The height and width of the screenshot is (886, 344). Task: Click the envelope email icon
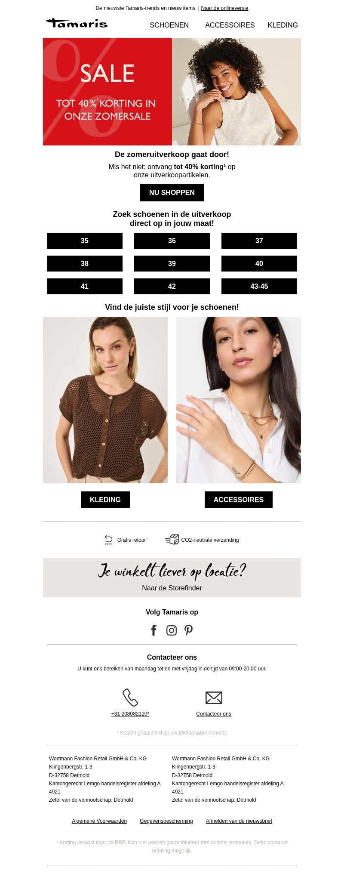(214, 698)
